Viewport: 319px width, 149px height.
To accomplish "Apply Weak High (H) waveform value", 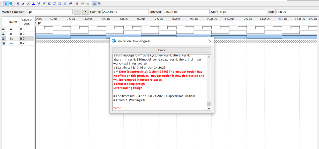I will tap(44, 4).
